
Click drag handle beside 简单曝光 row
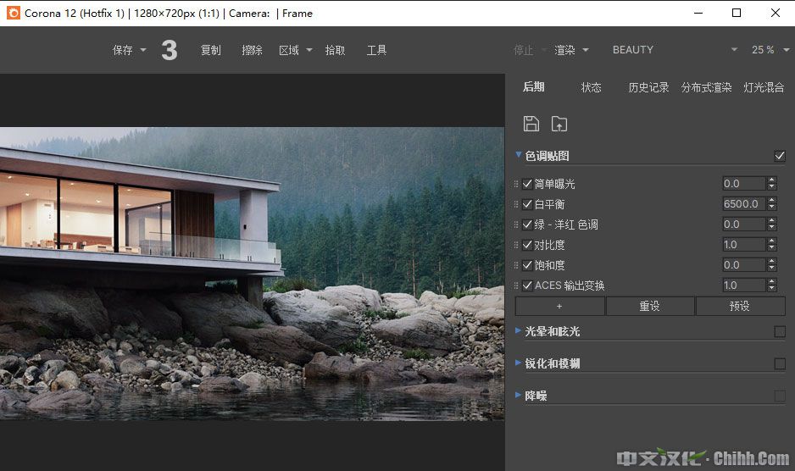coord(517,184)
